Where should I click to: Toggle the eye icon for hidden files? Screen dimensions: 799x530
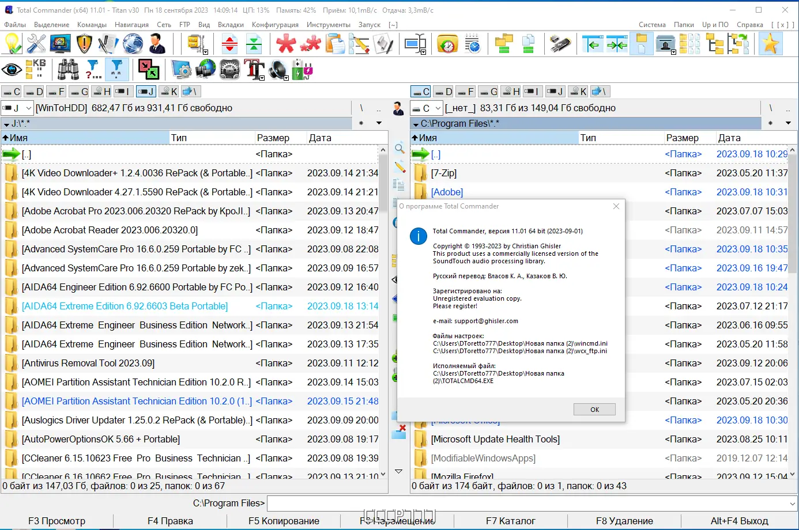coord(12,70)
